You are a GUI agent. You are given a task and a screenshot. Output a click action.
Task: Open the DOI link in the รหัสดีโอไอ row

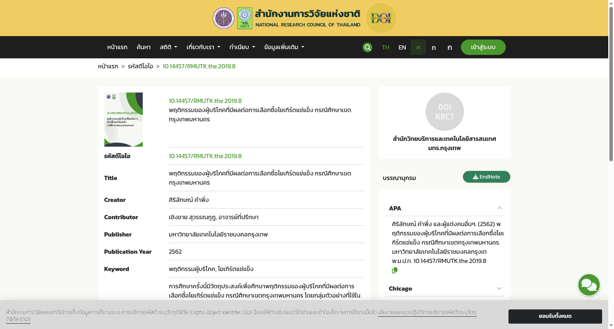coord(205,156)
